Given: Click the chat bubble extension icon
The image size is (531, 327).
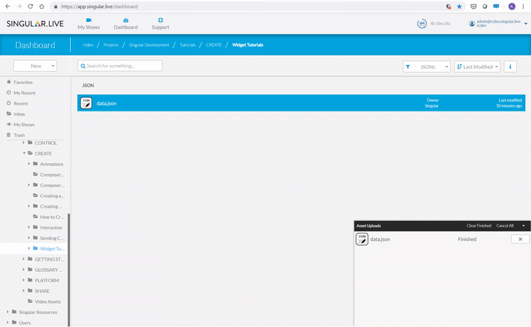Looking at the screenshot, I should 496,7.
